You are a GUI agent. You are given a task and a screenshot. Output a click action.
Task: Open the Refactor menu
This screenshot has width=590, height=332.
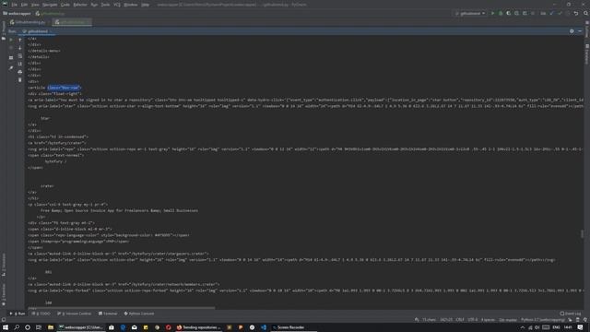coord(80,5)
